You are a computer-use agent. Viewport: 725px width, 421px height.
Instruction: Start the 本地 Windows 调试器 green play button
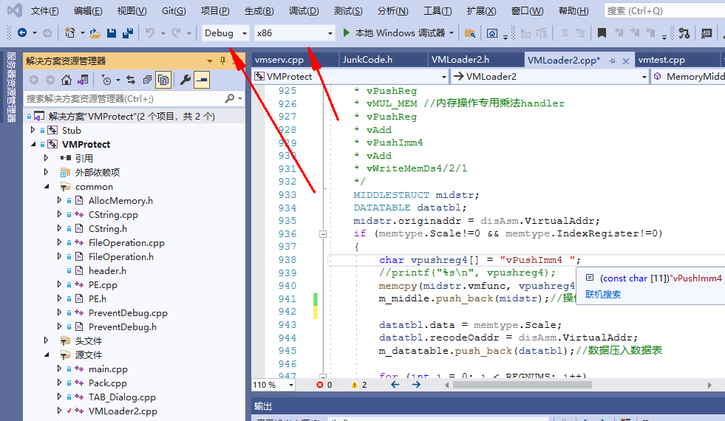347,32
